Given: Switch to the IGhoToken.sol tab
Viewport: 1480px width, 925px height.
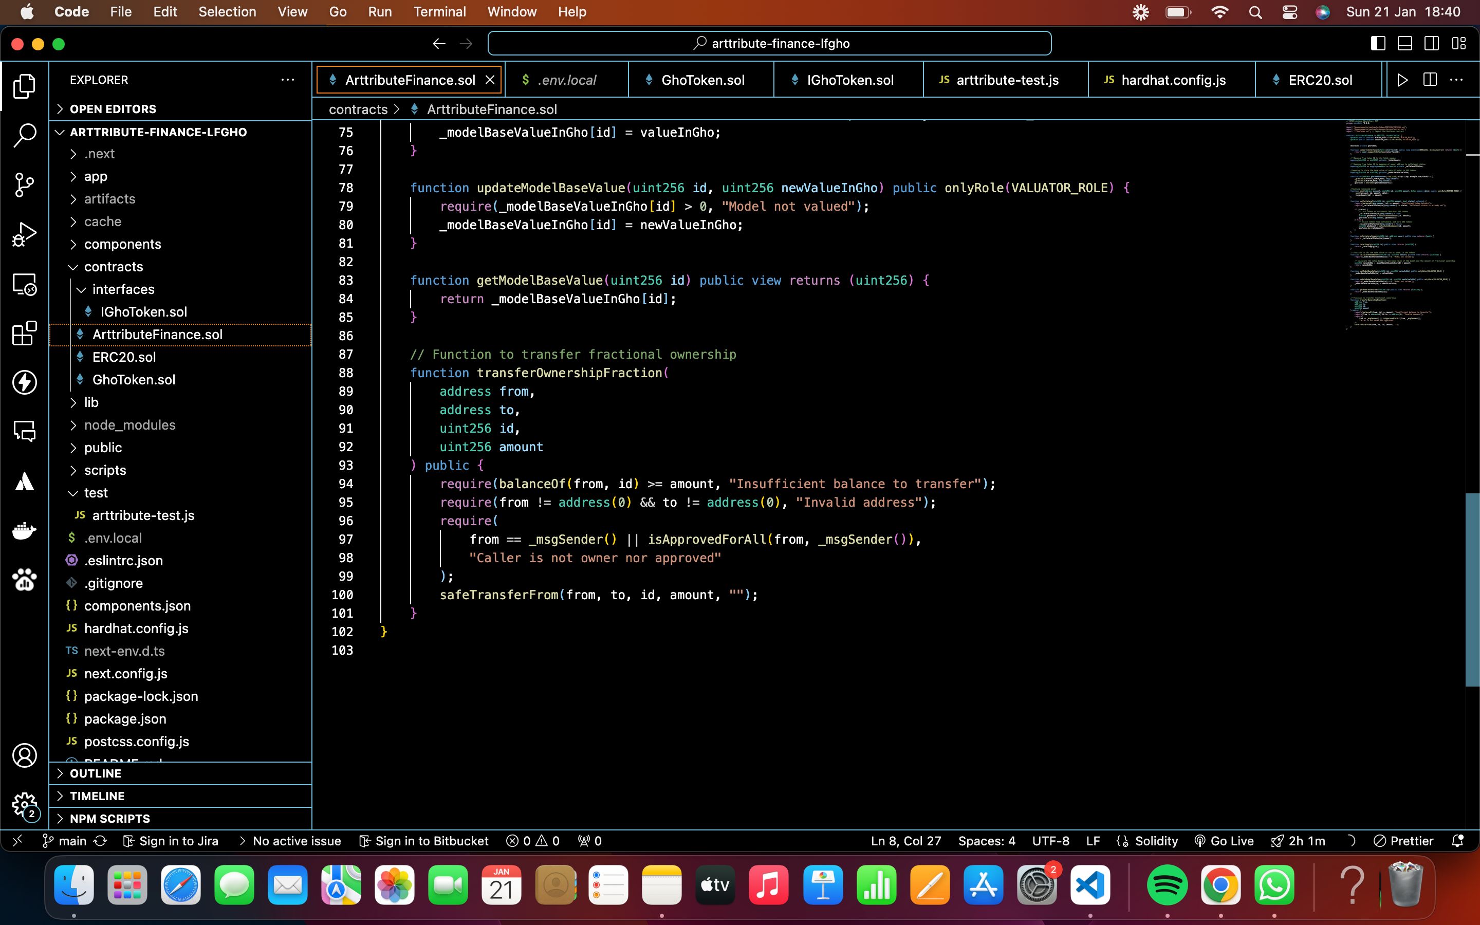Looking at the screenshot, I should (x=848, y=80).
